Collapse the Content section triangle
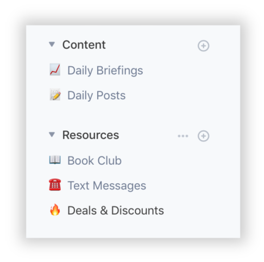The width and height of the screenshot is (264, 262). coord(52,45)
